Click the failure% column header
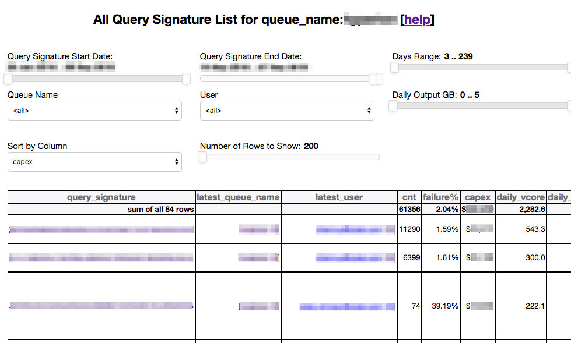 pyautogui.click(x=440, y=197)
